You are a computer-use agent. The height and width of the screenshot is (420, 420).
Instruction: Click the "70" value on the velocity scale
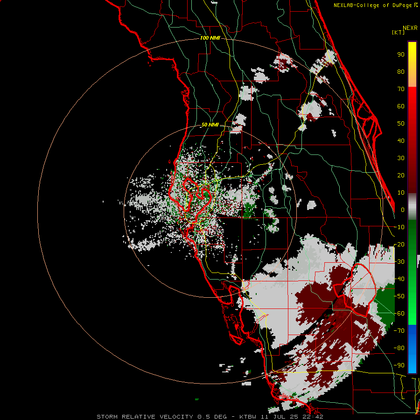[x=401, y=89]
